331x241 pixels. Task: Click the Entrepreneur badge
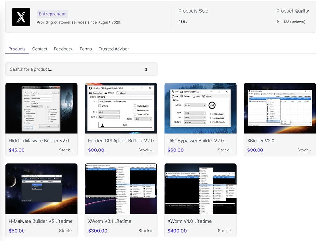click(52, 14)
